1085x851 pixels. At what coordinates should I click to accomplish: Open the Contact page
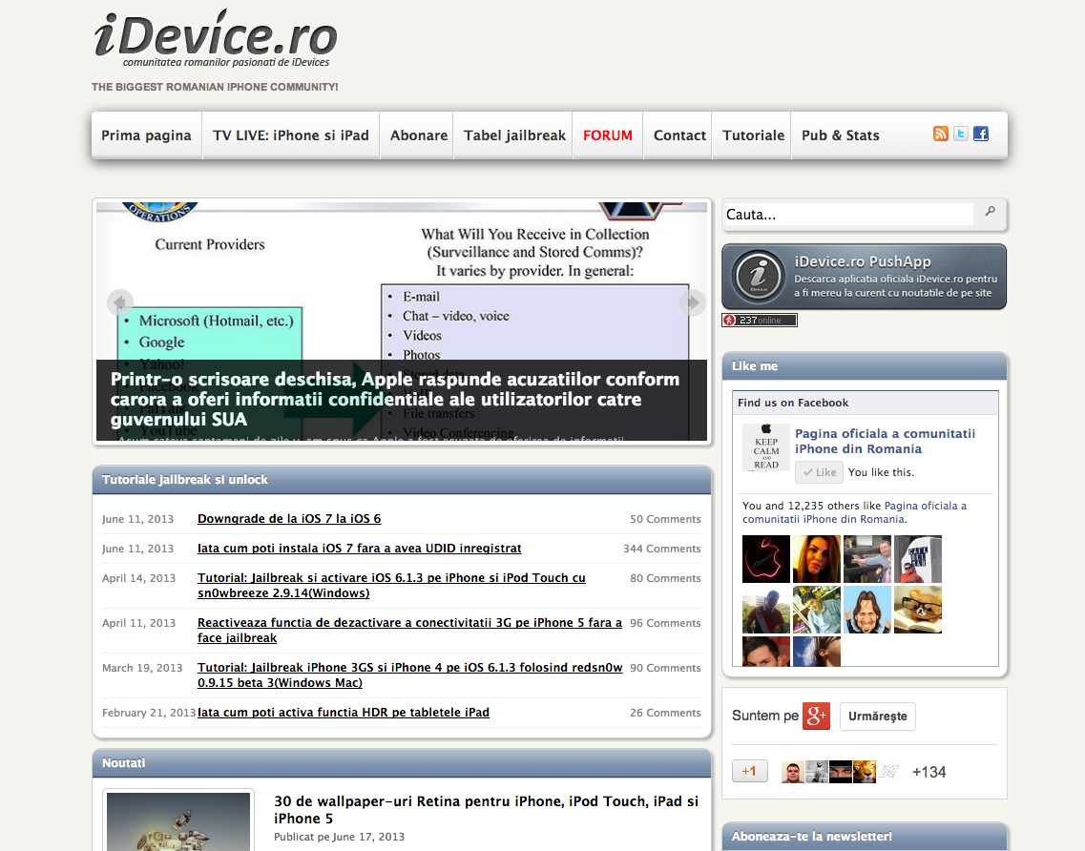point(679,135)
